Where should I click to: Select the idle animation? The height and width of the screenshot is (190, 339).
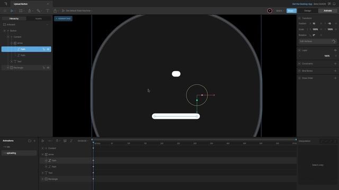click(19, 147)
